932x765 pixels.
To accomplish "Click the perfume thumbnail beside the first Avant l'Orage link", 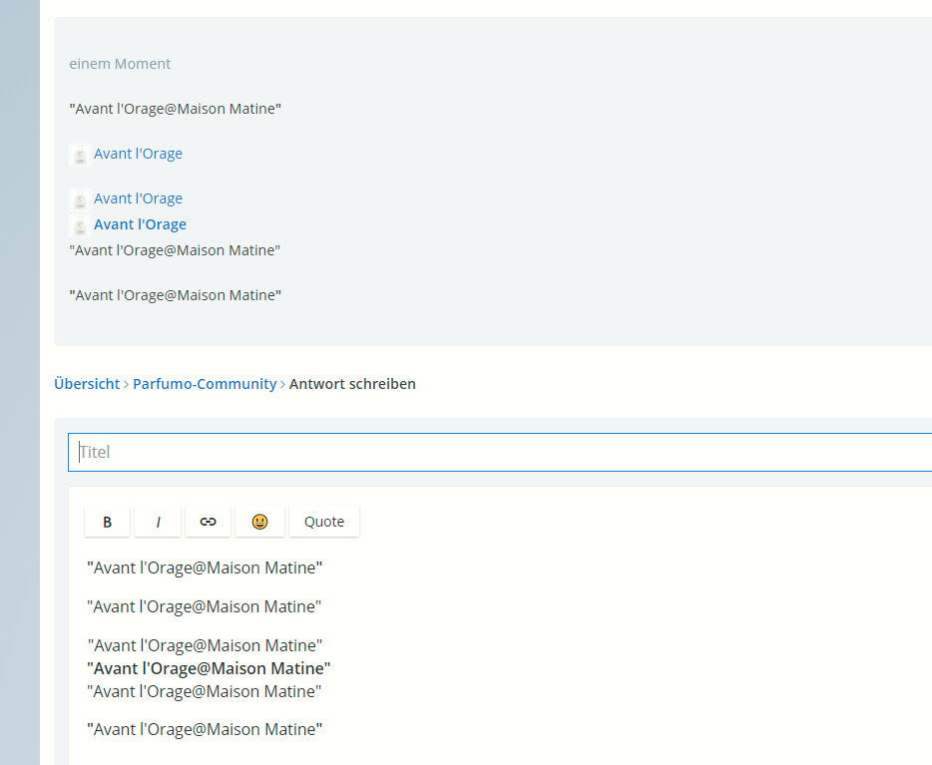I will pyautogui.click(x=80, y=155).
